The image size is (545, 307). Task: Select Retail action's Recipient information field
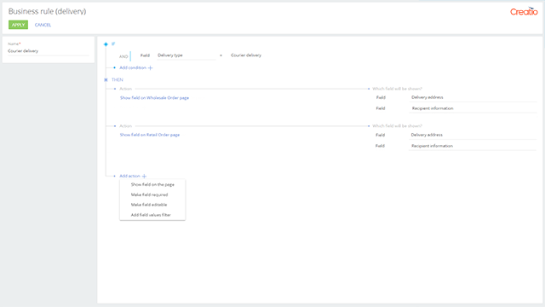pos(473,146)
